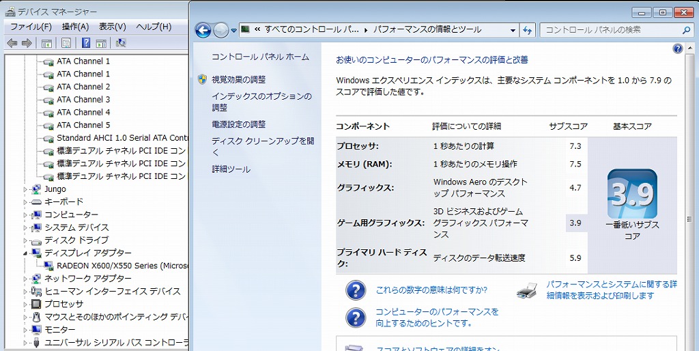Click the question icon beside これらの数字の意味は何ですか?

(356, 290)
